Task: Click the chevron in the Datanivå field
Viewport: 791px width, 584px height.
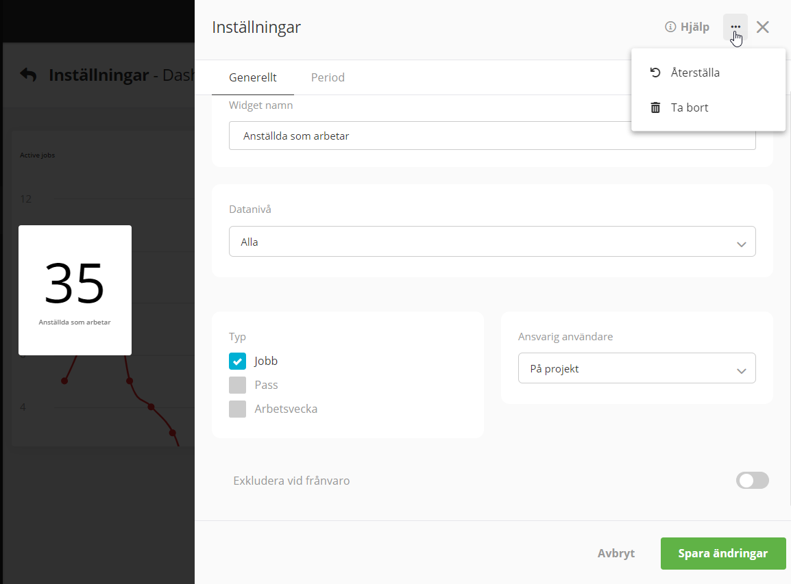Action: point(740,243)
